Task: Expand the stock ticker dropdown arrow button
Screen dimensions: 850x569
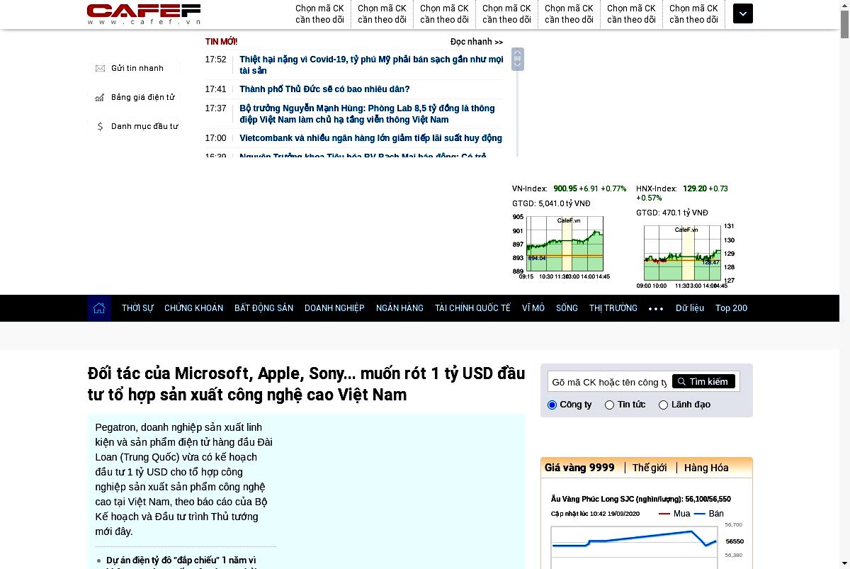Action: 743,14
